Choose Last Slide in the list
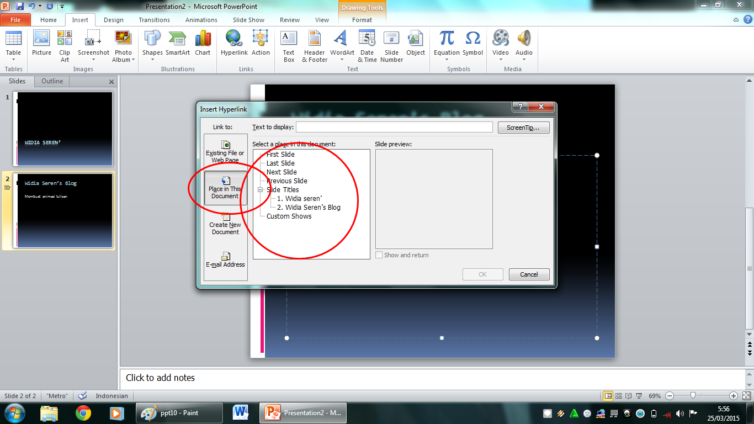Screen dimensions: 754x424 (280, 163)
